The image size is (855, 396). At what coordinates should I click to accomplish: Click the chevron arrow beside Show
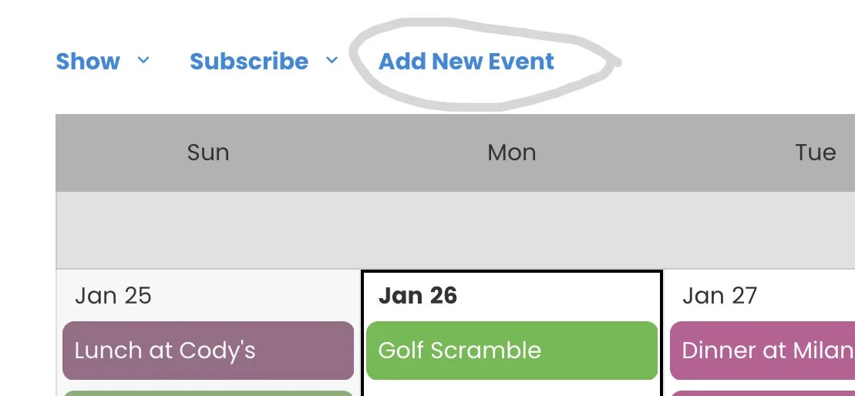[143, 60]
